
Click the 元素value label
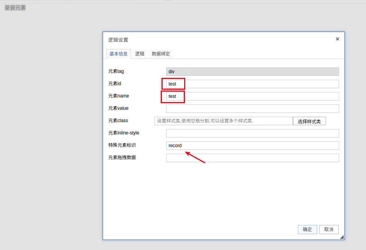pyautogui.click(x=118, y=108)
